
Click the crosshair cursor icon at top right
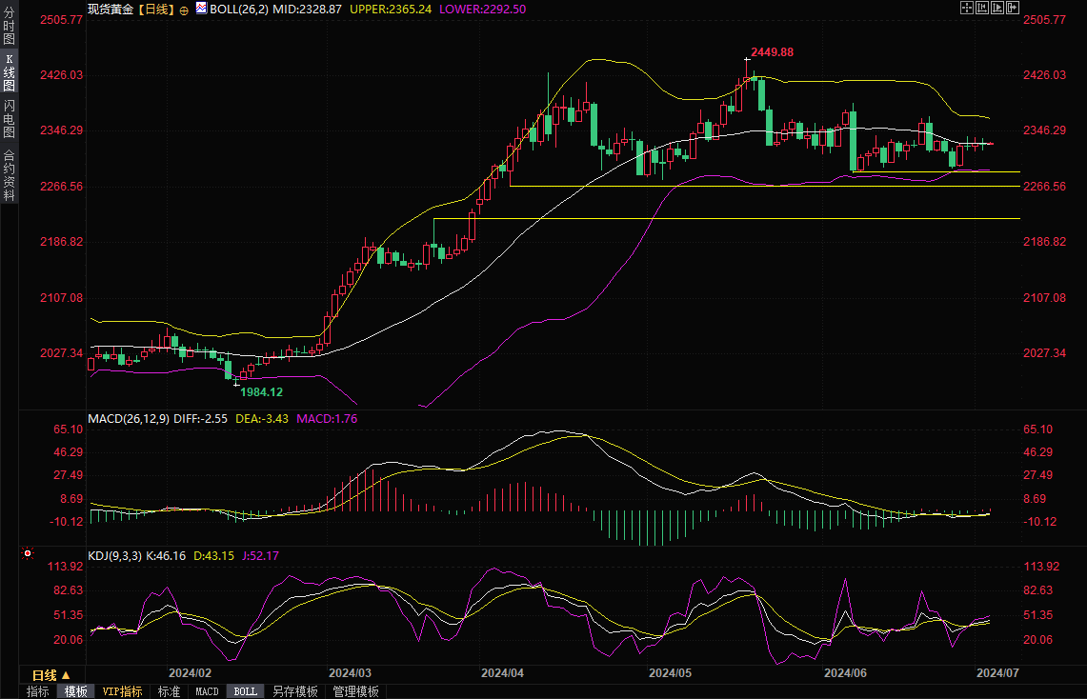click(x=966, y=8)
